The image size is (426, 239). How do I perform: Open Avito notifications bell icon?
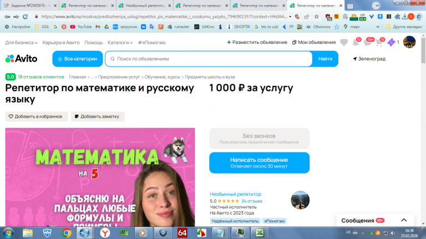pos(356,42)
